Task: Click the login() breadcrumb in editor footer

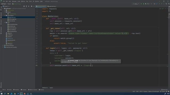Action: point(51,88)
